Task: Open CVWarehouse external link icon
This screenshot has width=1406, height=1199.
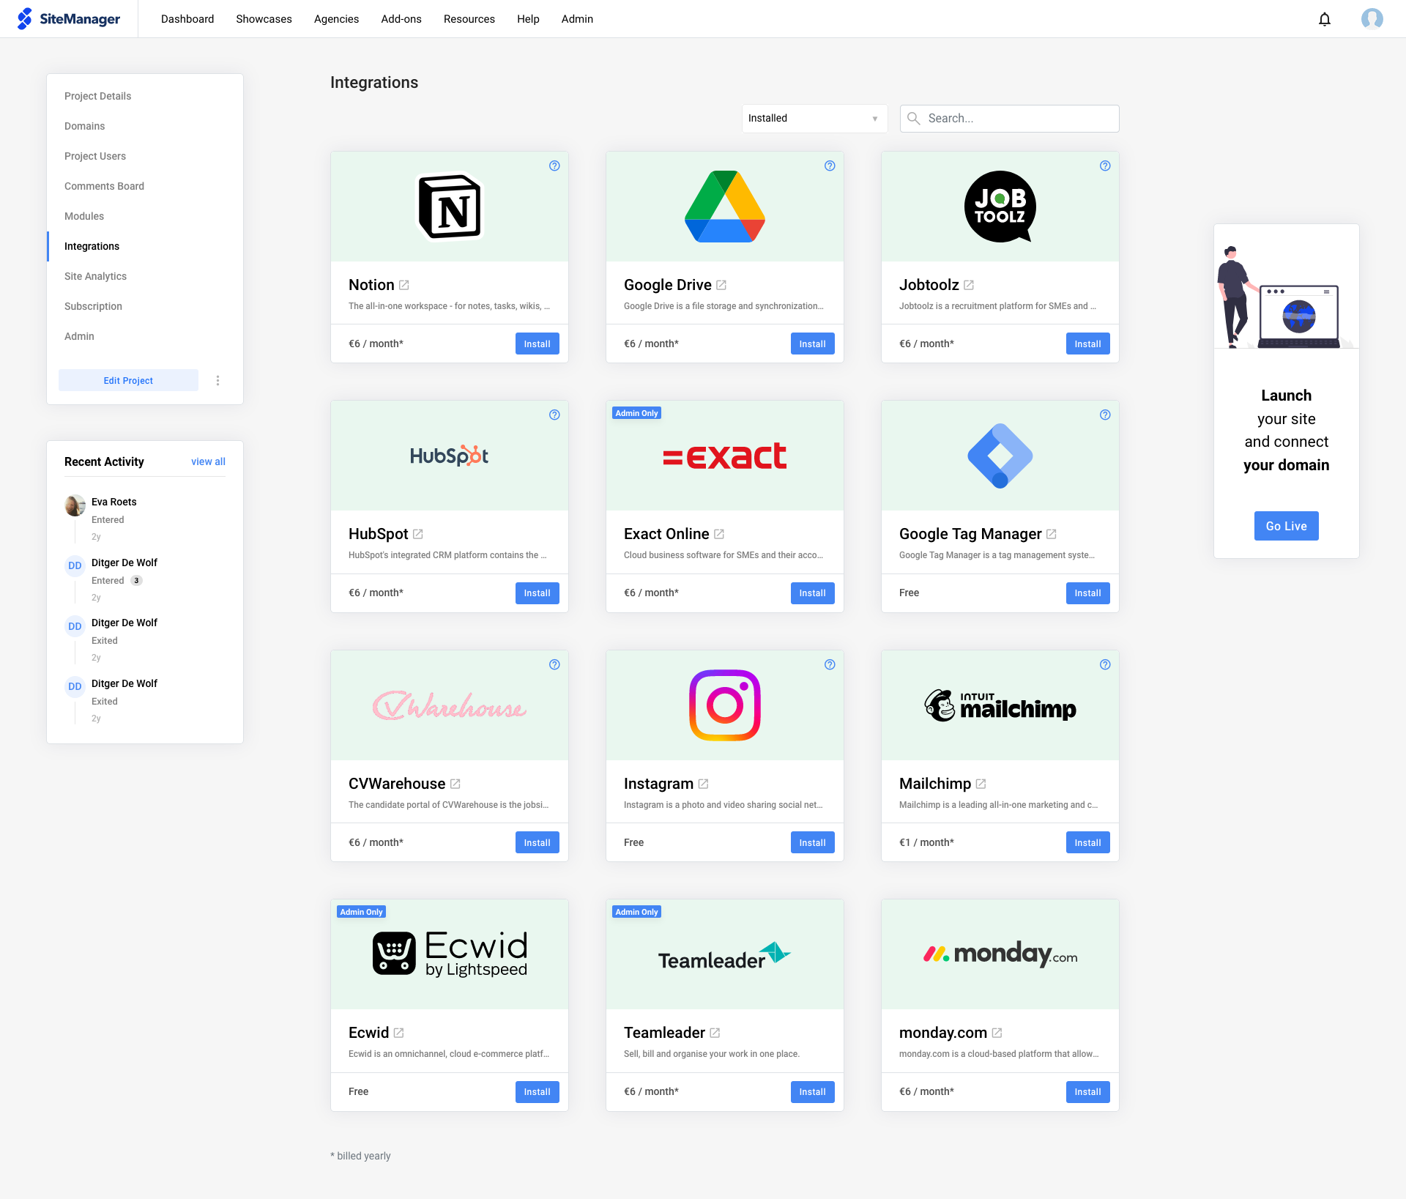Action: [x=455, y=784]
